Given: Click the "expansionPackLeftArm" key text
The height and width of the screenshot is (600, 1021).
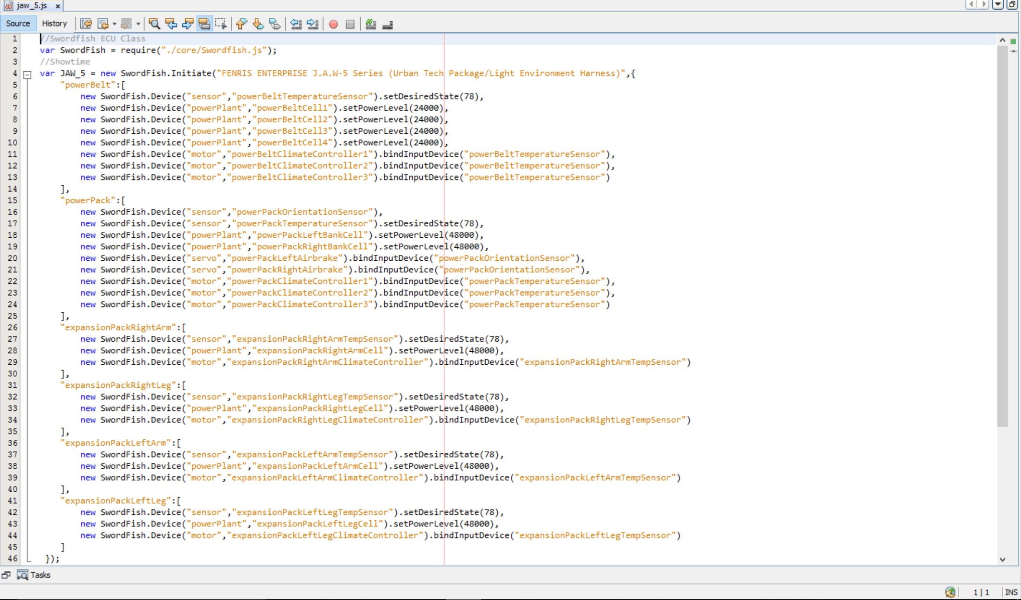Looking at the screenshot, I should click(116, 443).
